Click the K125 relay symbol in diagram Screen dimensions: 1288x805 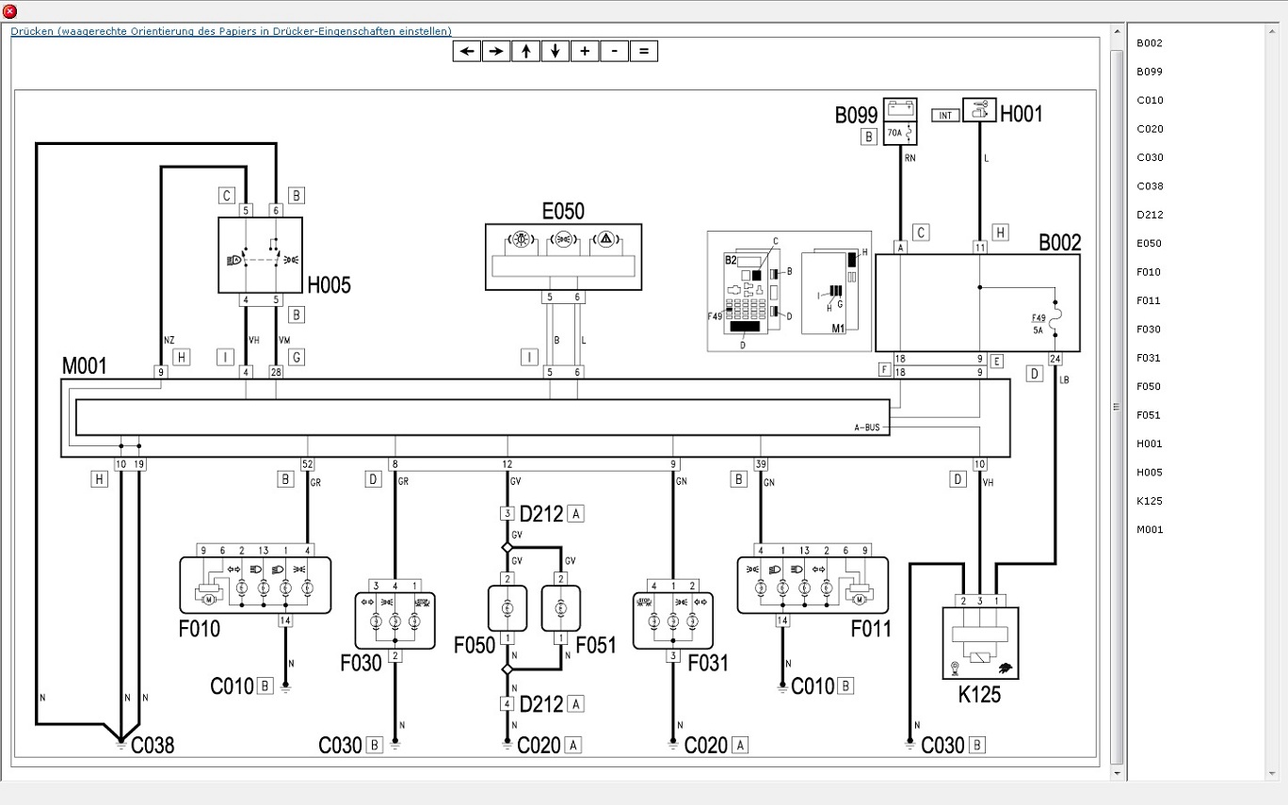click(x=980, y=643)
